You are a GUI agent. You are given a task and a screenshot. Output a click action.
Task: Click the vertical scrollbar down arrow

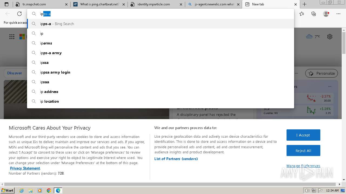[344, 180]
